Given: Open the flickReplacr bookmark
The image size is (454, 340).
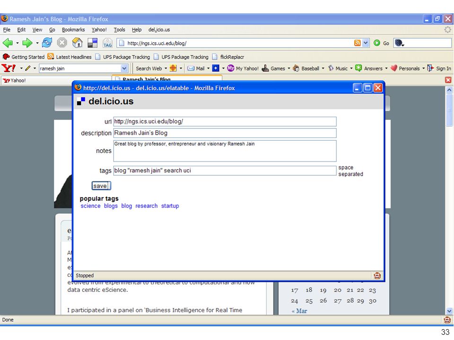Looking at the screenshot, I should coord(228,57).
